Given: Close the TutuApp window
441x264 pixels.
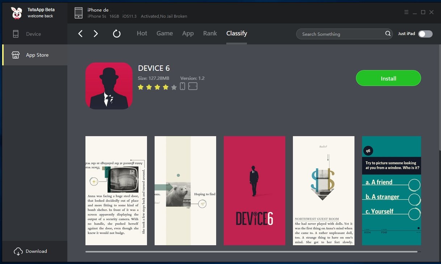Looking at the screenshot, I should [x=431, y=12].
